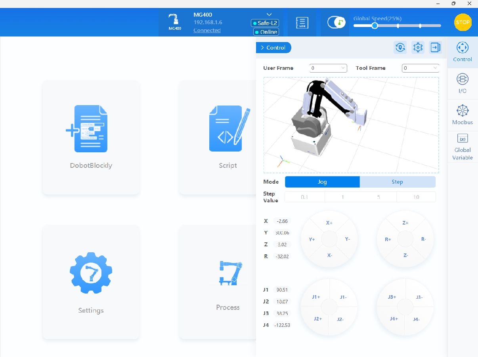Viewport: 478px width, 357px height.
Task: Collapse the Control panel header tab
Action: (x=273, y=48)
